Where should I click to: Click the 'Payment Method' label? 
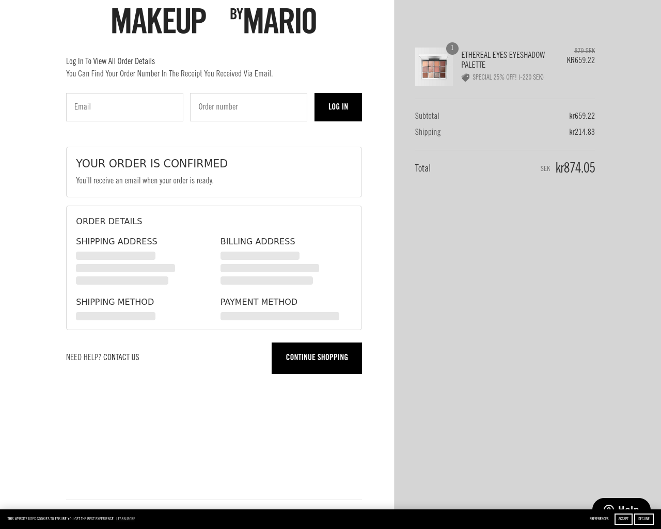(x=259, y=302)
